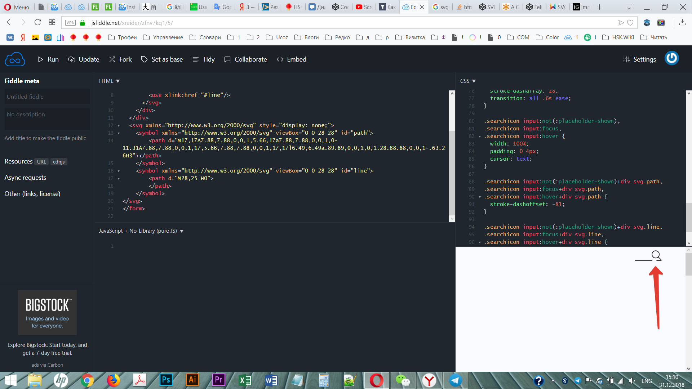This screenshot has height=389, width=692.
Task: Switch to the YouTube Scr tab
Action: [x=364, y=7]
